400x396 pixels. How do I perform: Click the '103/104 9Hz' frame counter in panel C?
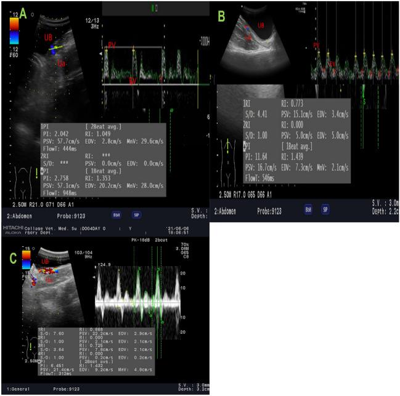tap(83, 254)
